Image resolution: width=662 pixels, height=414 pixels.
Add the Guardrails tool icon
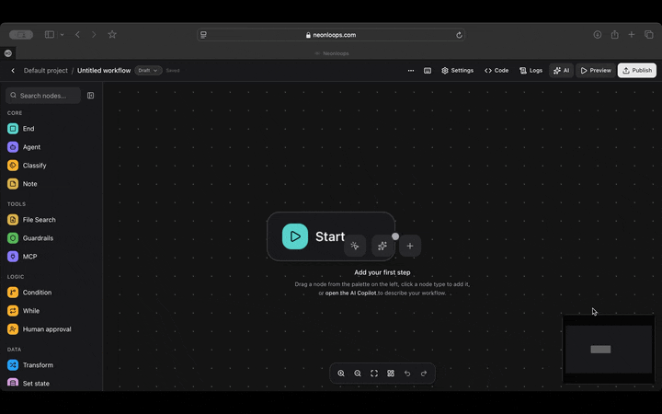(x=13, y=238)
